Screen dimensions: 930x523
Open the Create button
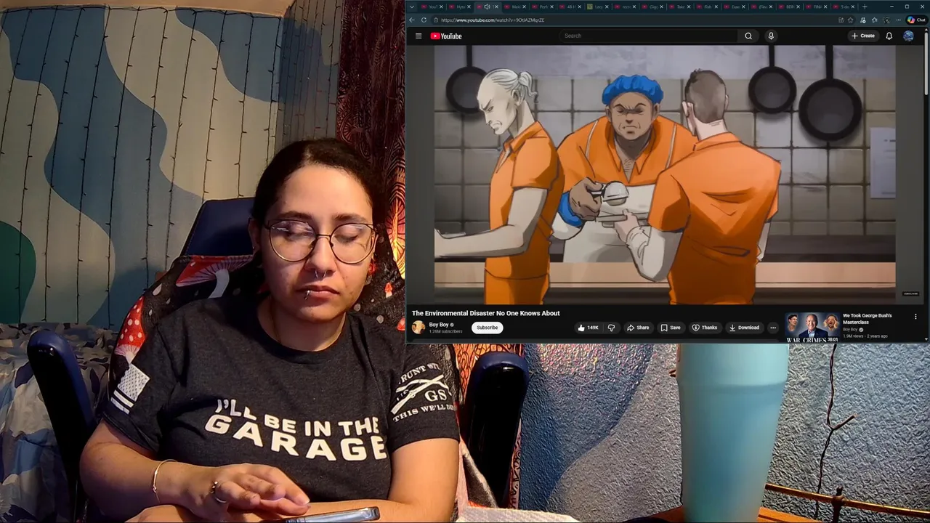coord(863,36)
